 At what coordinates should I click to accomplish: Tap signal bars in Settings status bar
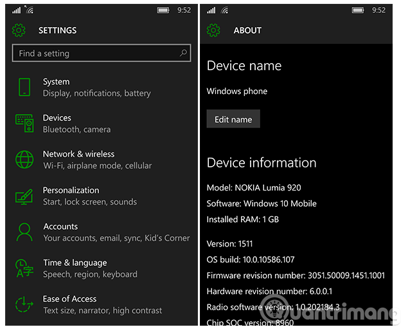pos(16,10)
